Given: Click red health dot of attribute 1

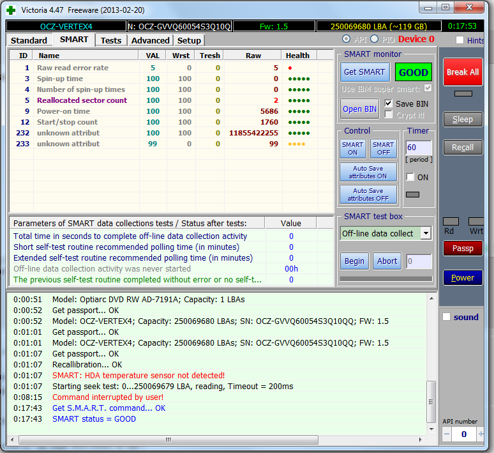Looking at the screenshot, I should point(290,68).
